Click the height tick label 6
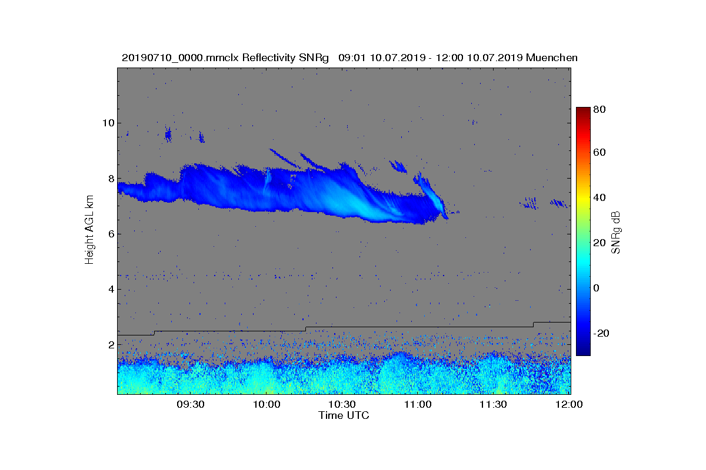 point(110,234)
